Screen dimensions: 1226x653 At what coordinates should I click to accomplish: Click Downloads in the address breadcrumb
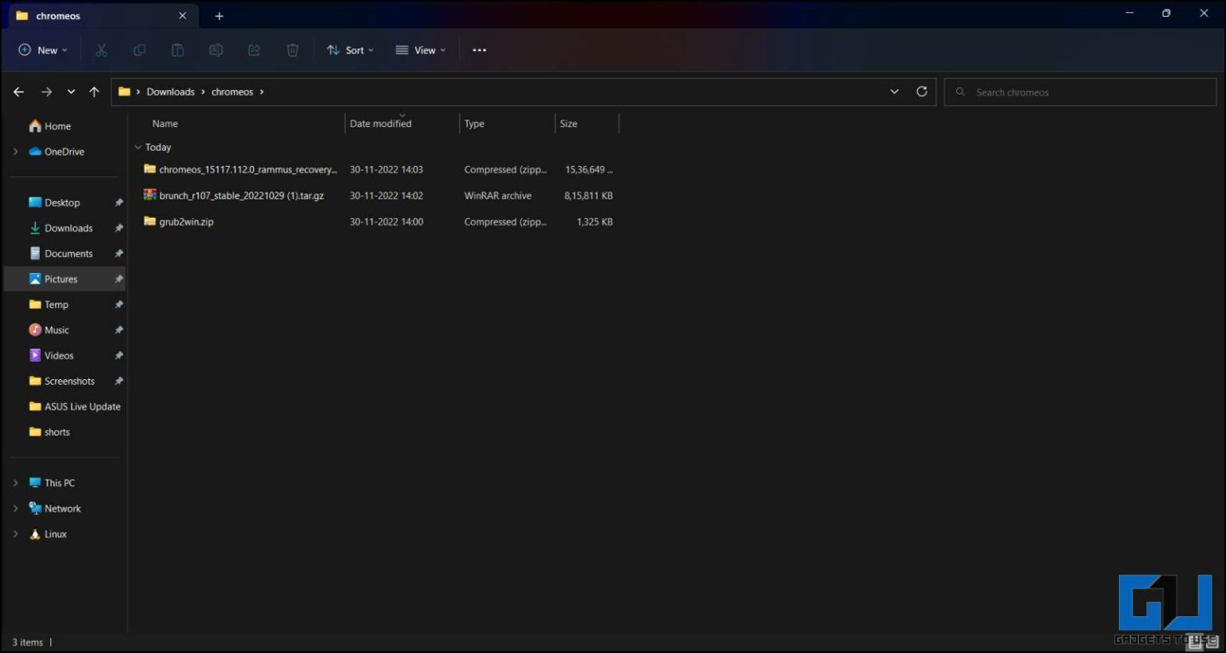pyautogui.click(x=170, y=92)
